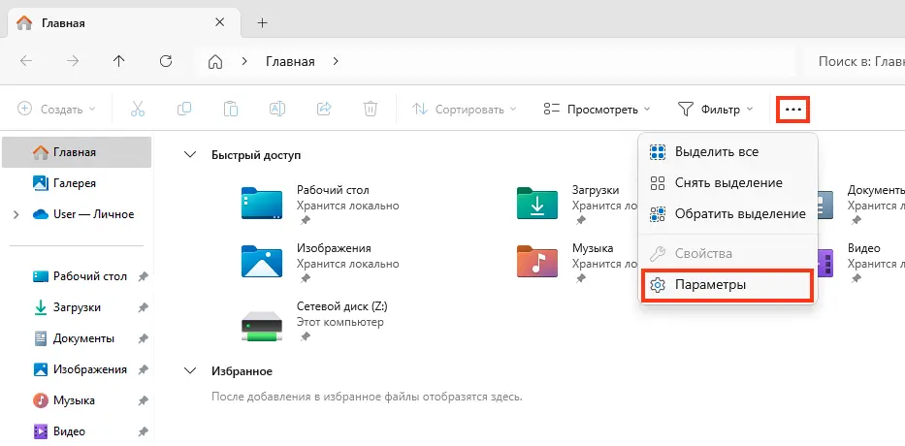Click the Delete trash bin icon
Image resolution: width=905 pixels, height=446 pixels.
(x=371, y=110)
